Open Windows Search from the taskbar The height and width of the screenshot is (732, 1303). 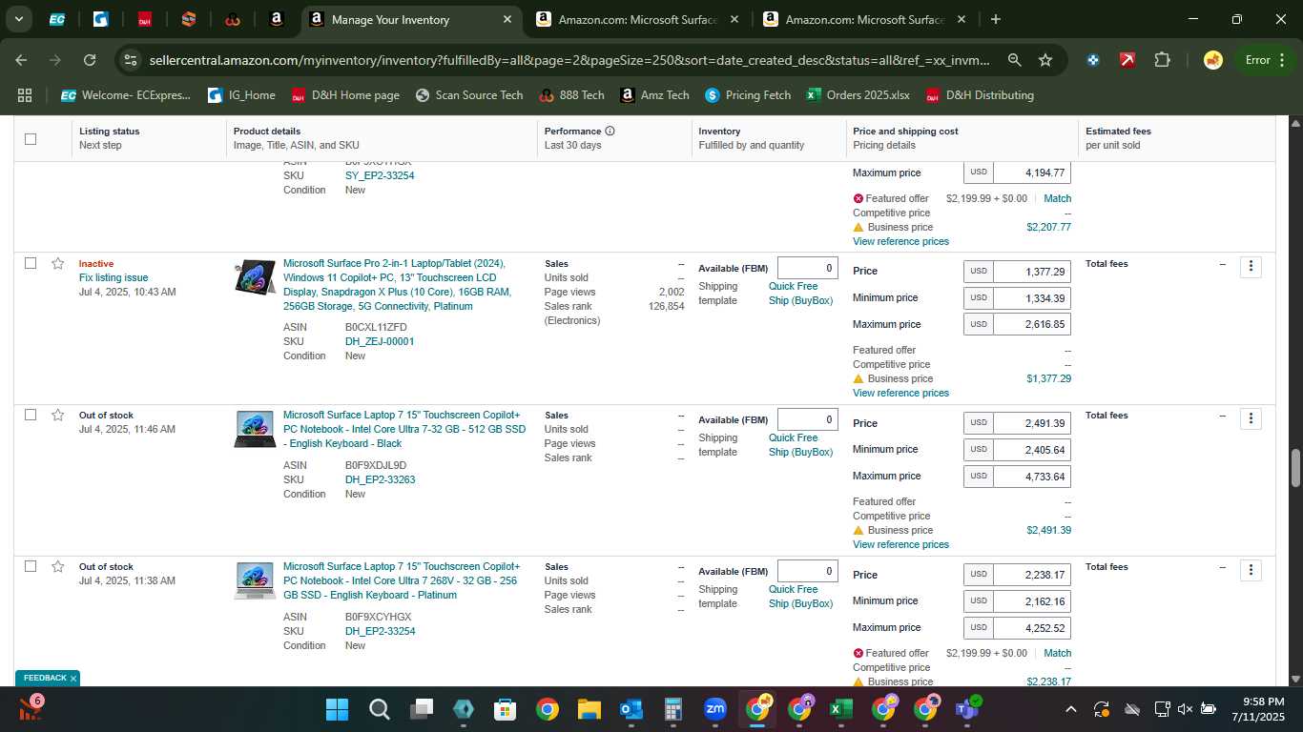[379, 709]
